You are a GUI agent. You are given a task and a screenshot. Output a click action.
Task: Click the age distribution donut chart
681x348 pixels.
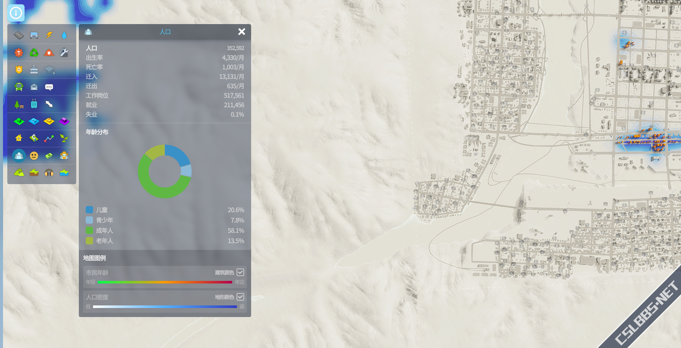coord(165,171)
